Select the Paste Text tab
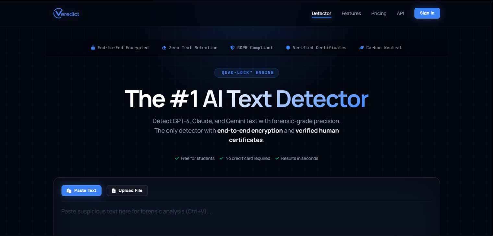Image resolution: width=493 pixels, height=236 pixels. [x=81, y=190]
